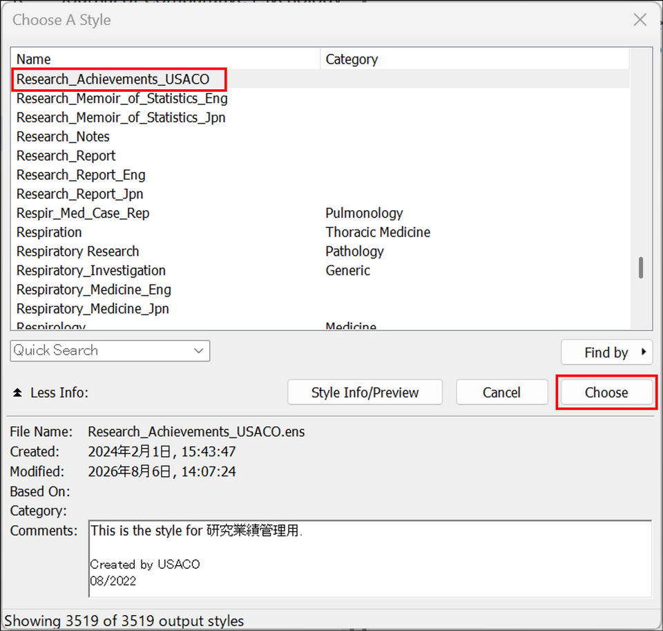Click the Thoracic Medicine category cell

tap(378, 232)
